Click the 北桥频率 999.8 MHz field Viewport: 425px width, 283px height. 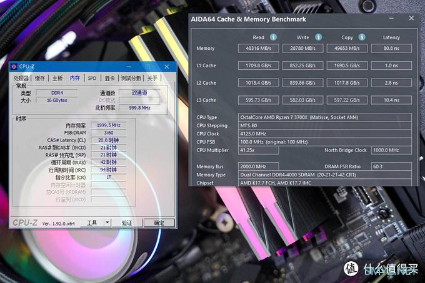click(139, 108)
